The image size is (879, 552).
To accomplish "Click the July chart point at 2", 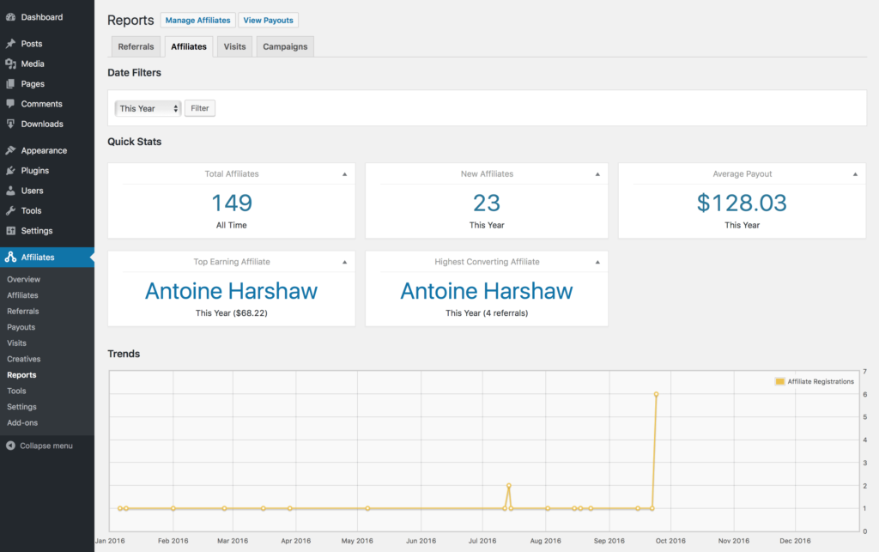I will [x=508, y=486].
